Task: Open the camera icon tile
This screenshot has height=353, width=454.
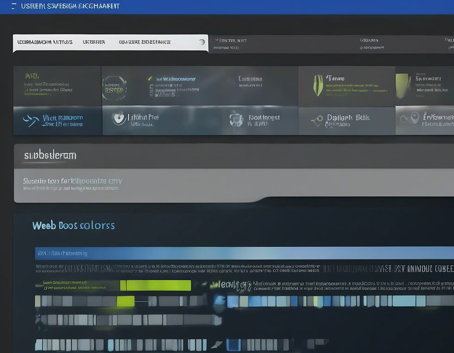Action: (236, 119)
